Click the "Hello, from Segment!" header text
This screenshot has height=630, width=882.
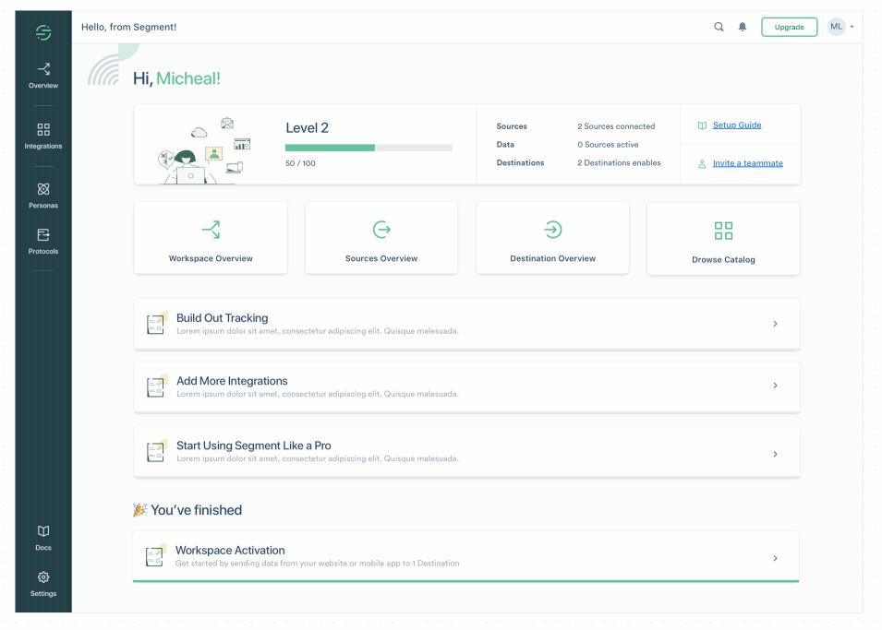coord(128,27)
